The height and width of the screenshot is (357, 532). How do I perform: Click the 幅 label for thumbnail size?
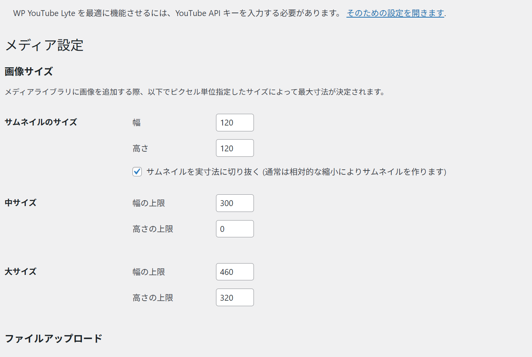tap(137, 123)
